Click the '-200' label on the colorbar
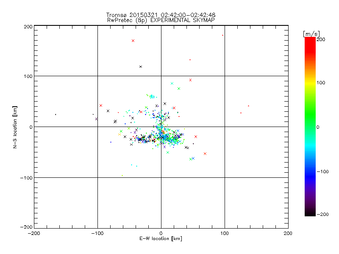The height and width of the screenshot is (254, 339). [x=322, y=214]
